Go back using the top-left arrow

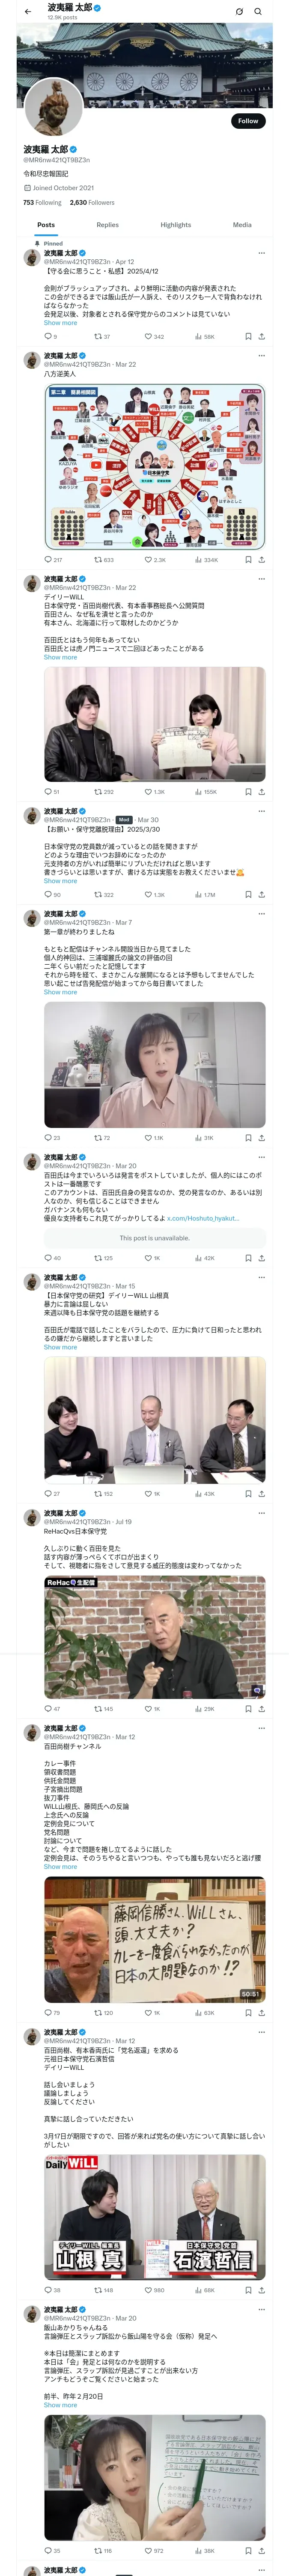pos(28,12)
